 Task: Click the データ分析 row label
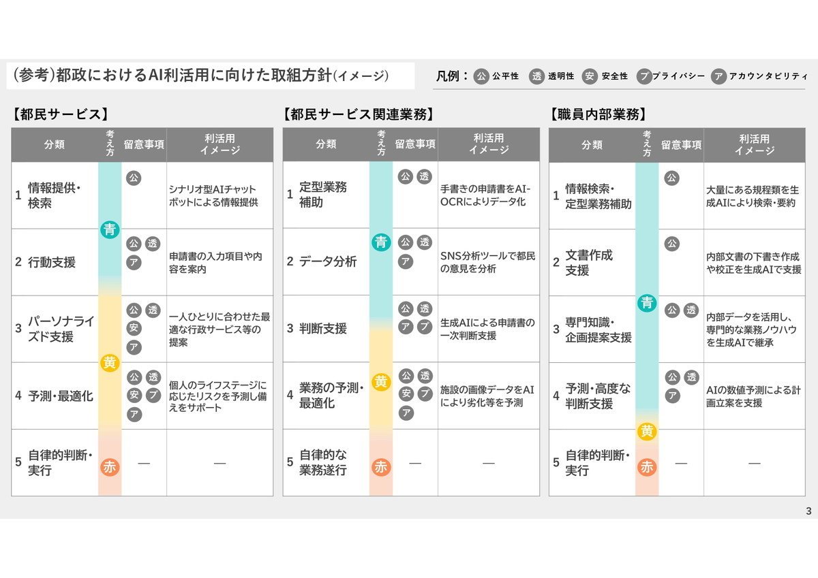[x=327, y=261]
